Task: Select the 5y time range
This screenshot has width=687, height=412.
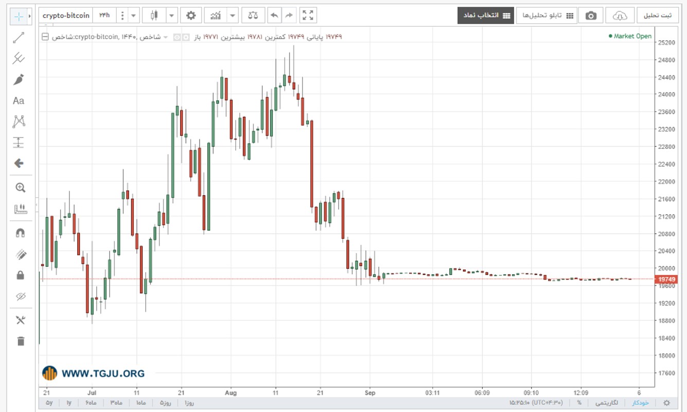Action: coord(49,402)
